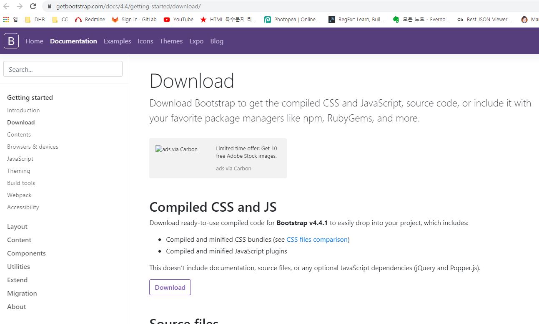Open Introduction in sidebar
This screenshot has width=539, height=324.
click(23, 110)
